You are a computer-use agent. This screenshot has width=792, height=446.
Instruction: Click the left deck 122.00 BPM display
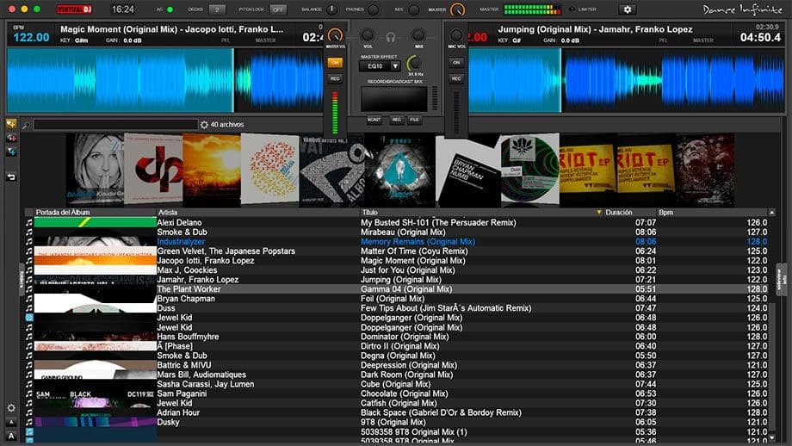31,37
